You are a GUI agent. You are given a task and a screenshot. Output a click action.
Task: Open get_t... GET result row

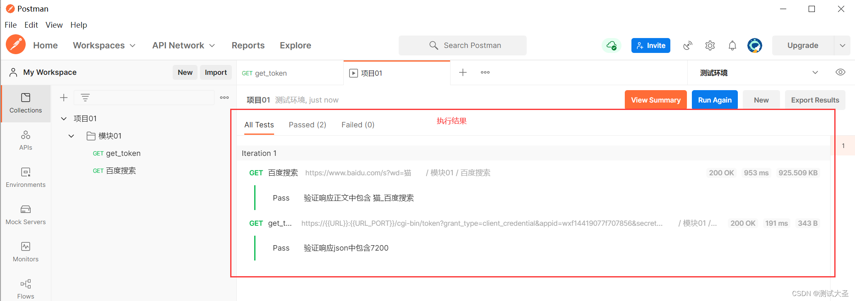[x=534, y=223]
